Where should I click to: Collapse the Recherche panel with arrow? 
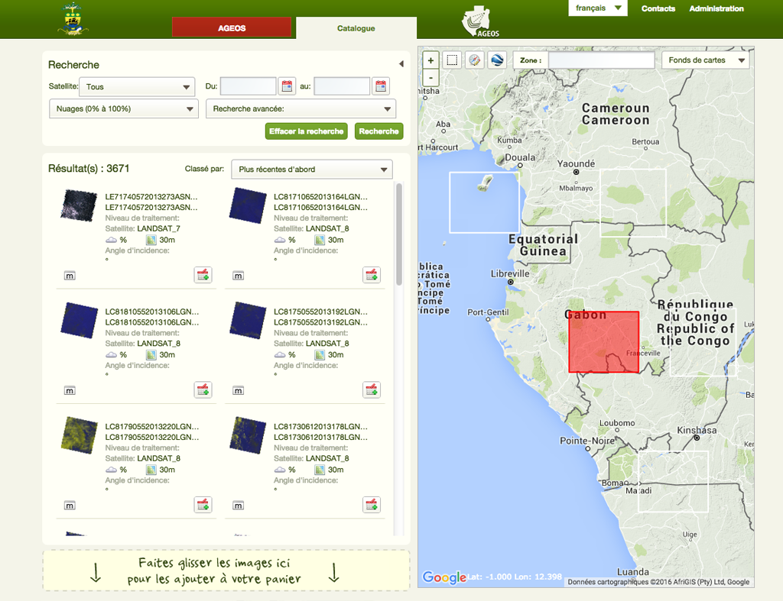point(401,64)
